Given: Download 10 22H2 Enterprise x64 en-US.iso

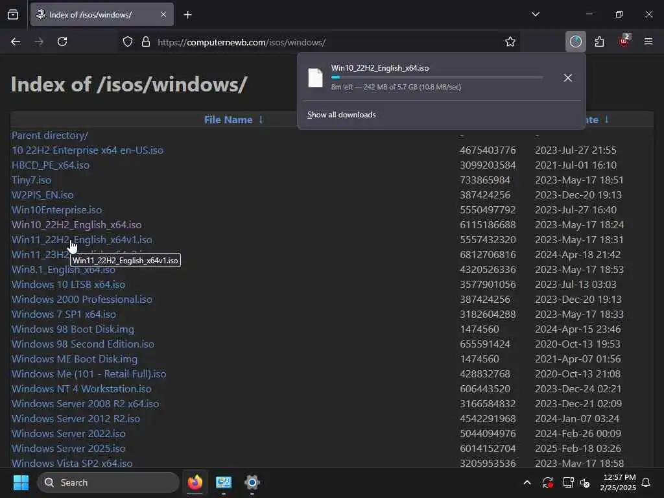Looking at the screenshot, I should coord(88,150).
